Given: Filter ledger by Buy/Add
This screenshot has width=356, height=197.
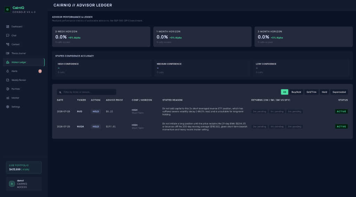Looking at the screenshot, I should (296, 92).
